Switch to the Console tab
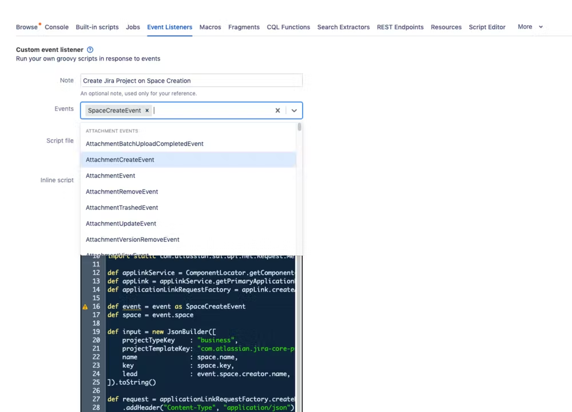 [57, 27]
